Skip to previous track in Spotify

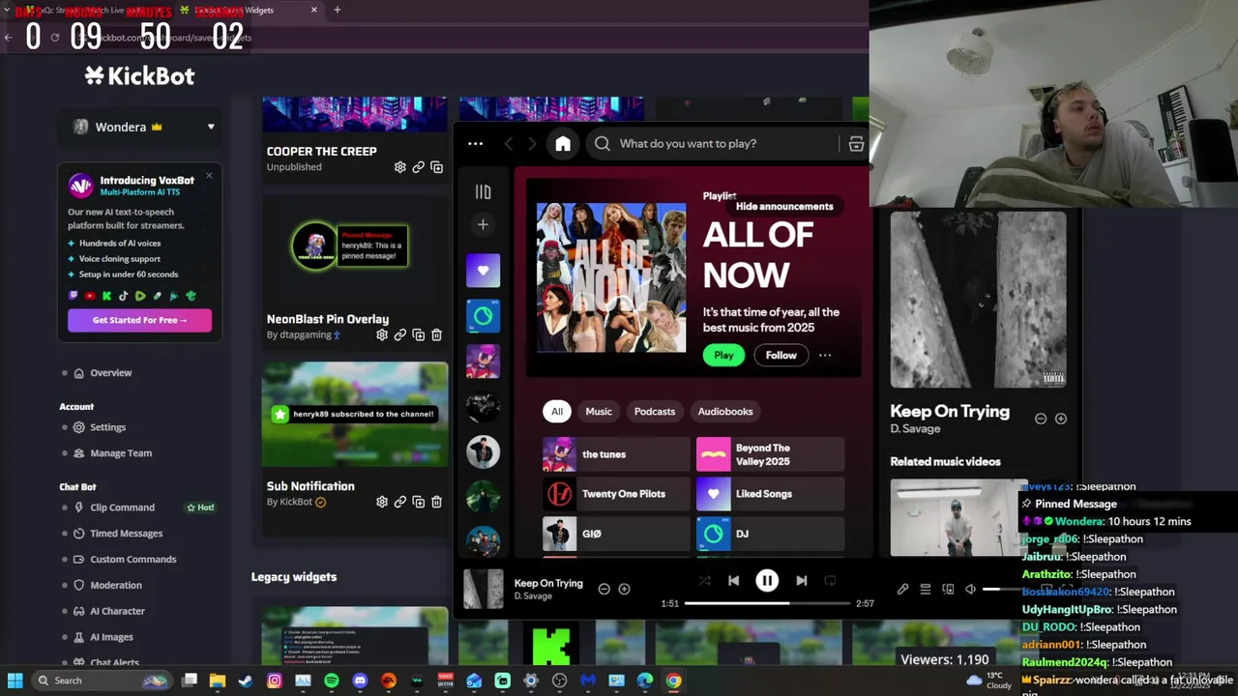click(x=733, y=581)
